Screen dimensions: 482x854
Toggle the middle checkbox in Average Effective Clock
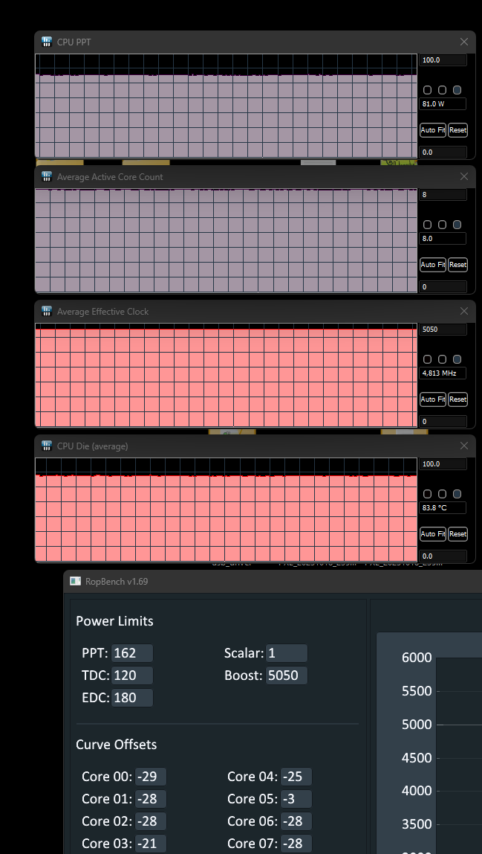coord(443,359)
